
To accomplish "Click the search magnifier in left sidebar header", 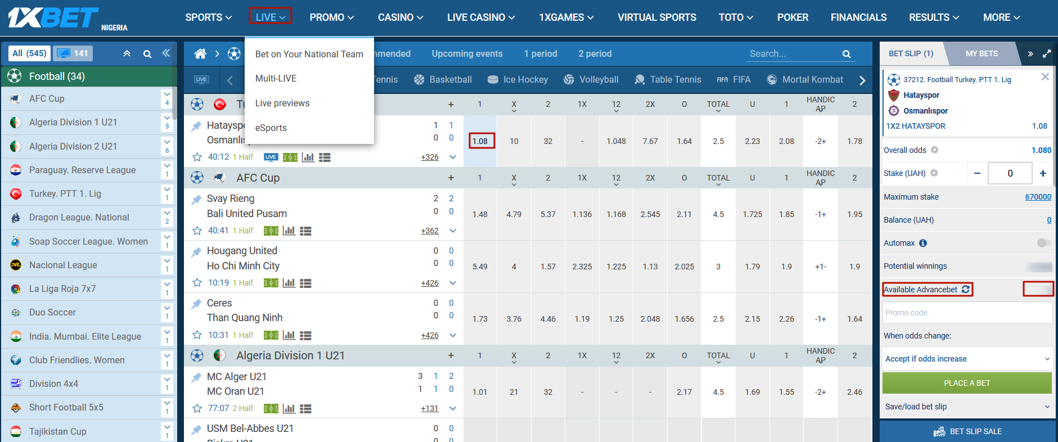I will coord(147,54).
